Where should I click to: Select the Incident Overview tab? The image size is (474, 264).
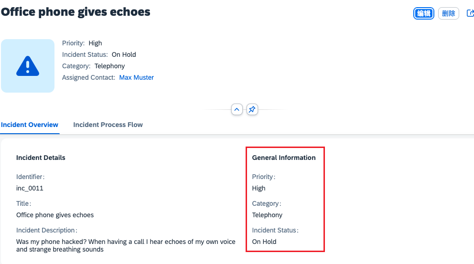[30, 125]
